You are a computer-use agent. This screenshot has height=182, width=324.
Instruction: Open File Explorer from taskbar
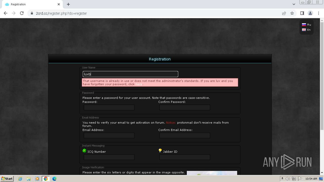(x=29, y=179)
